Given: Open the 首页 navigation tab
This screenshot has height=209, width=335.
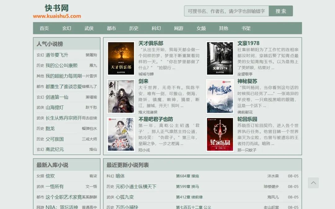Looking at the screenshot, I should (44, 28).
